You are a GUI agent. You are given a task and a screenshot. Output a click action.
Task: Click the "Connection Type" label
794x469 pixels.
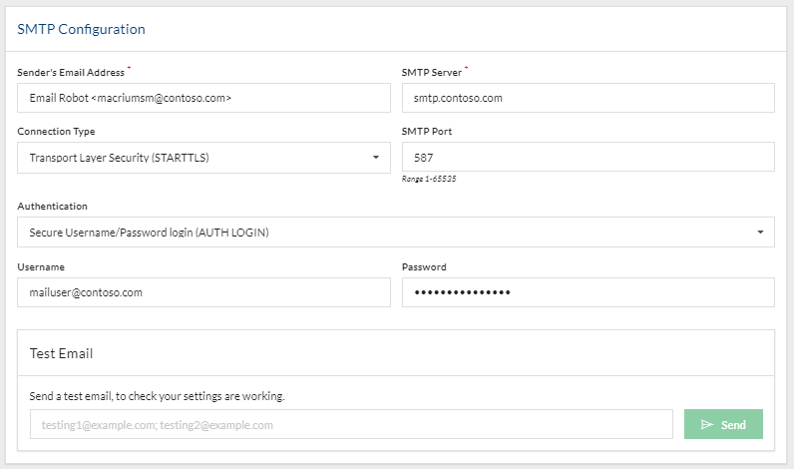(x=56, y=132)
